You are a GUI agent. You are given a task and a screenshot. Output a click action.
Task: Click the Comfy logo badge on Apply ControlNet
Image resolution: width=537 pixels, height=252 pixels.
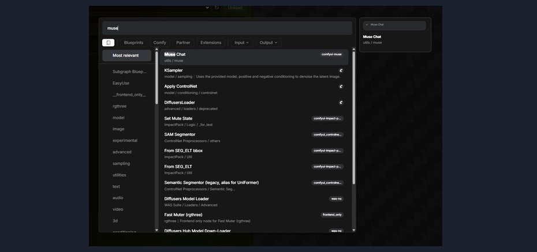tap(341, 86)
